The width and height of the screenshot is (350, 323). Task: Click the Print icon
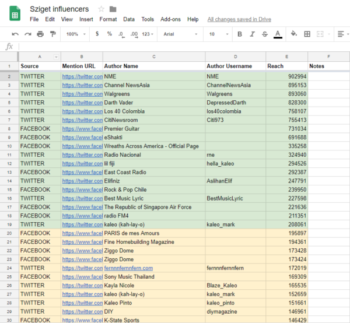(x=40, y=34)
